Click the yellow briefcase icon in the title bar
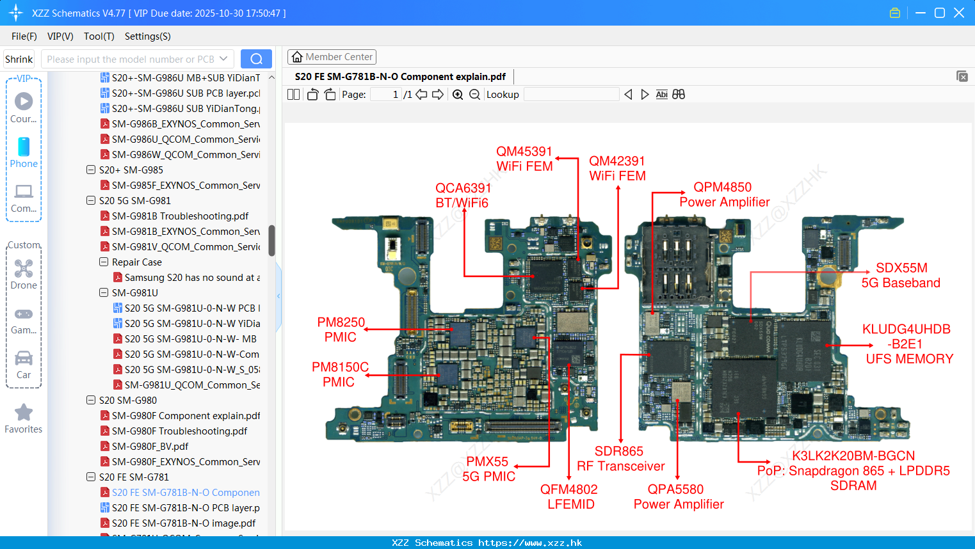This screenshot has height=549, width=975. [x=895, y=13]
